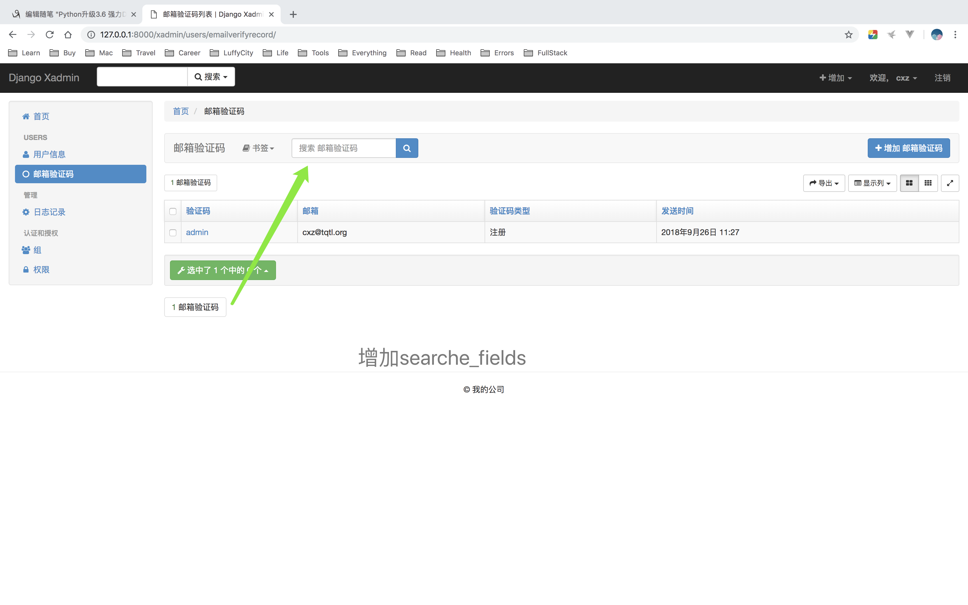The image size is (968, 605).
Task: Open the 显示列 columns dropdown
Action: tap(872, 183)
